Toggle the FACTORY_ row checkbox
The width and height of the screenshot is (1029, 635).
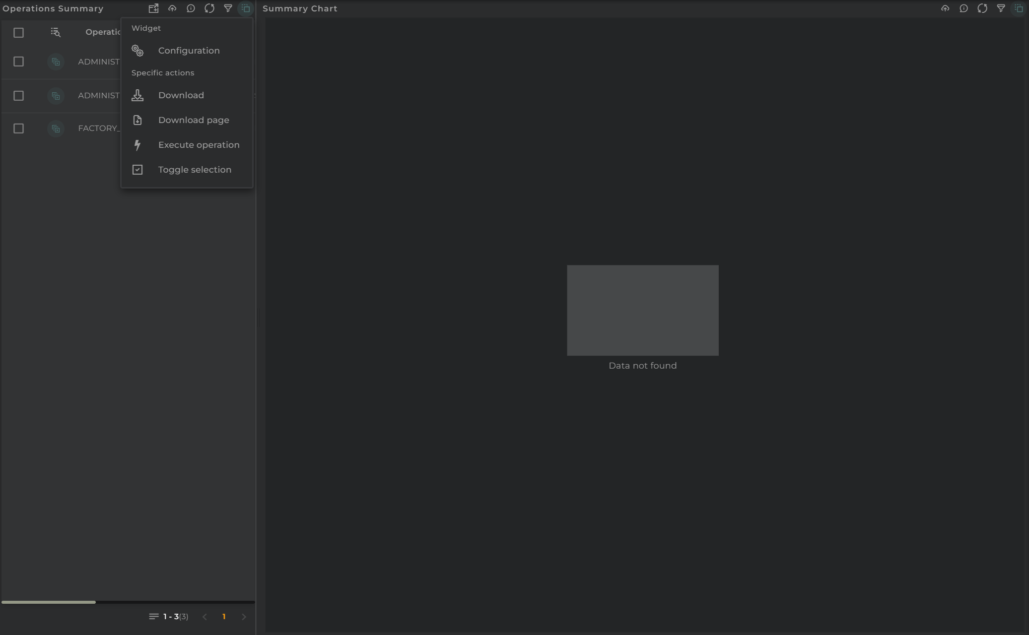click(18, 128)
